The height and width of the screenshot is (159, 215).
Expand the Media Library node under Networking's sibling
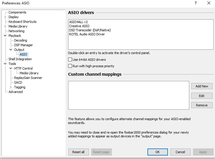click(5, 26)
